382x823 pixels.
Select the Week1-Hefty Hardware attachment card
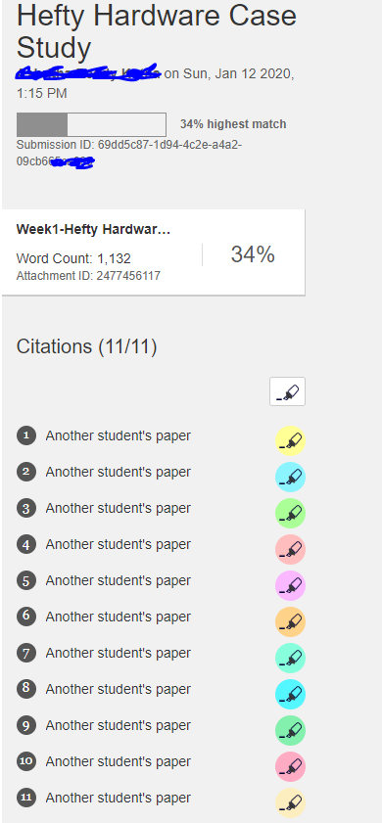pyautogui.click(x=153, y=252)
